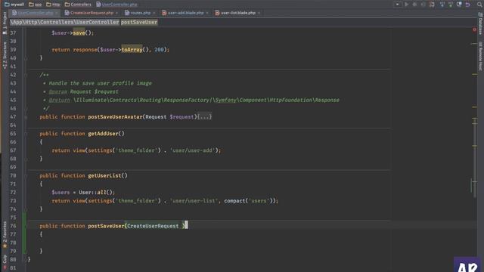
Task: Click CreateUserRequest in the postSaveUser signature
Action: [x=153, y=226]
